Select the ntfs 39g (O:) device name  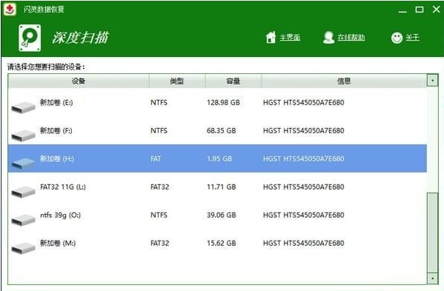[60, 215]
